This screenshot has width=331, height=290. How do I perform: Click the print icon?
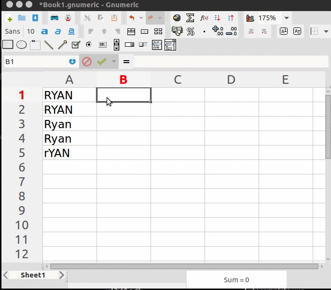click(x=55, y=18)
